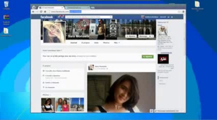Open a new browser tab
The image size is (217, 120).
point(93,8)
